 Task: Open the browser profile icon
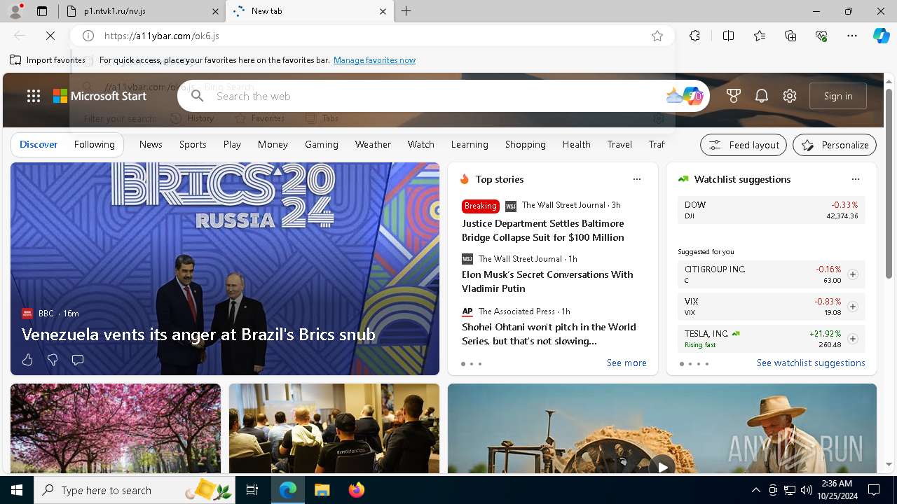pos(15,11)
